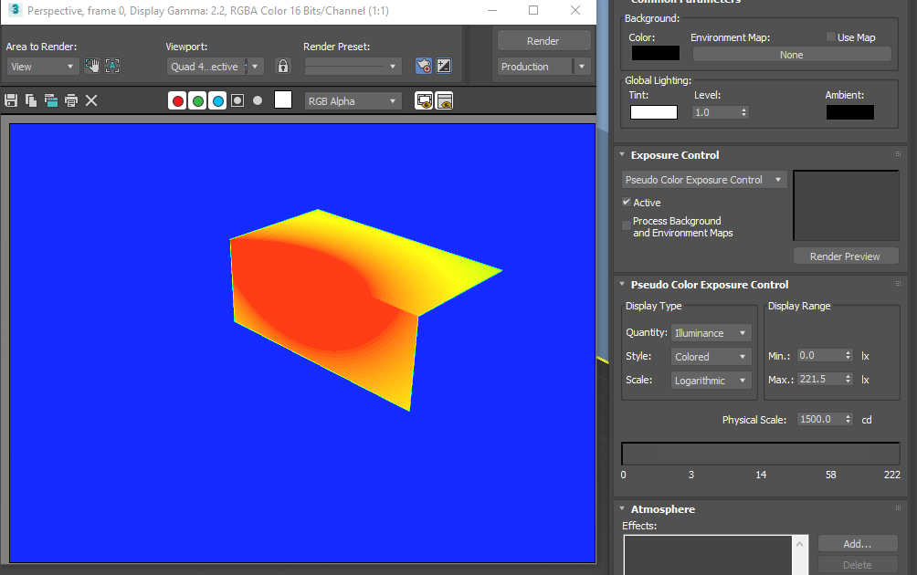Open the Ambient color swatch

click(849, 111)
